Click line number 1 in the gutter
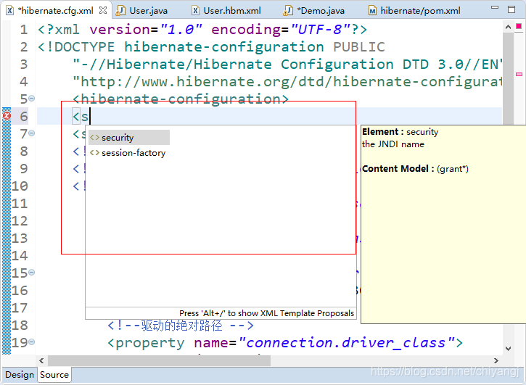This screenshot has height=385, width=526. (23, 30)
